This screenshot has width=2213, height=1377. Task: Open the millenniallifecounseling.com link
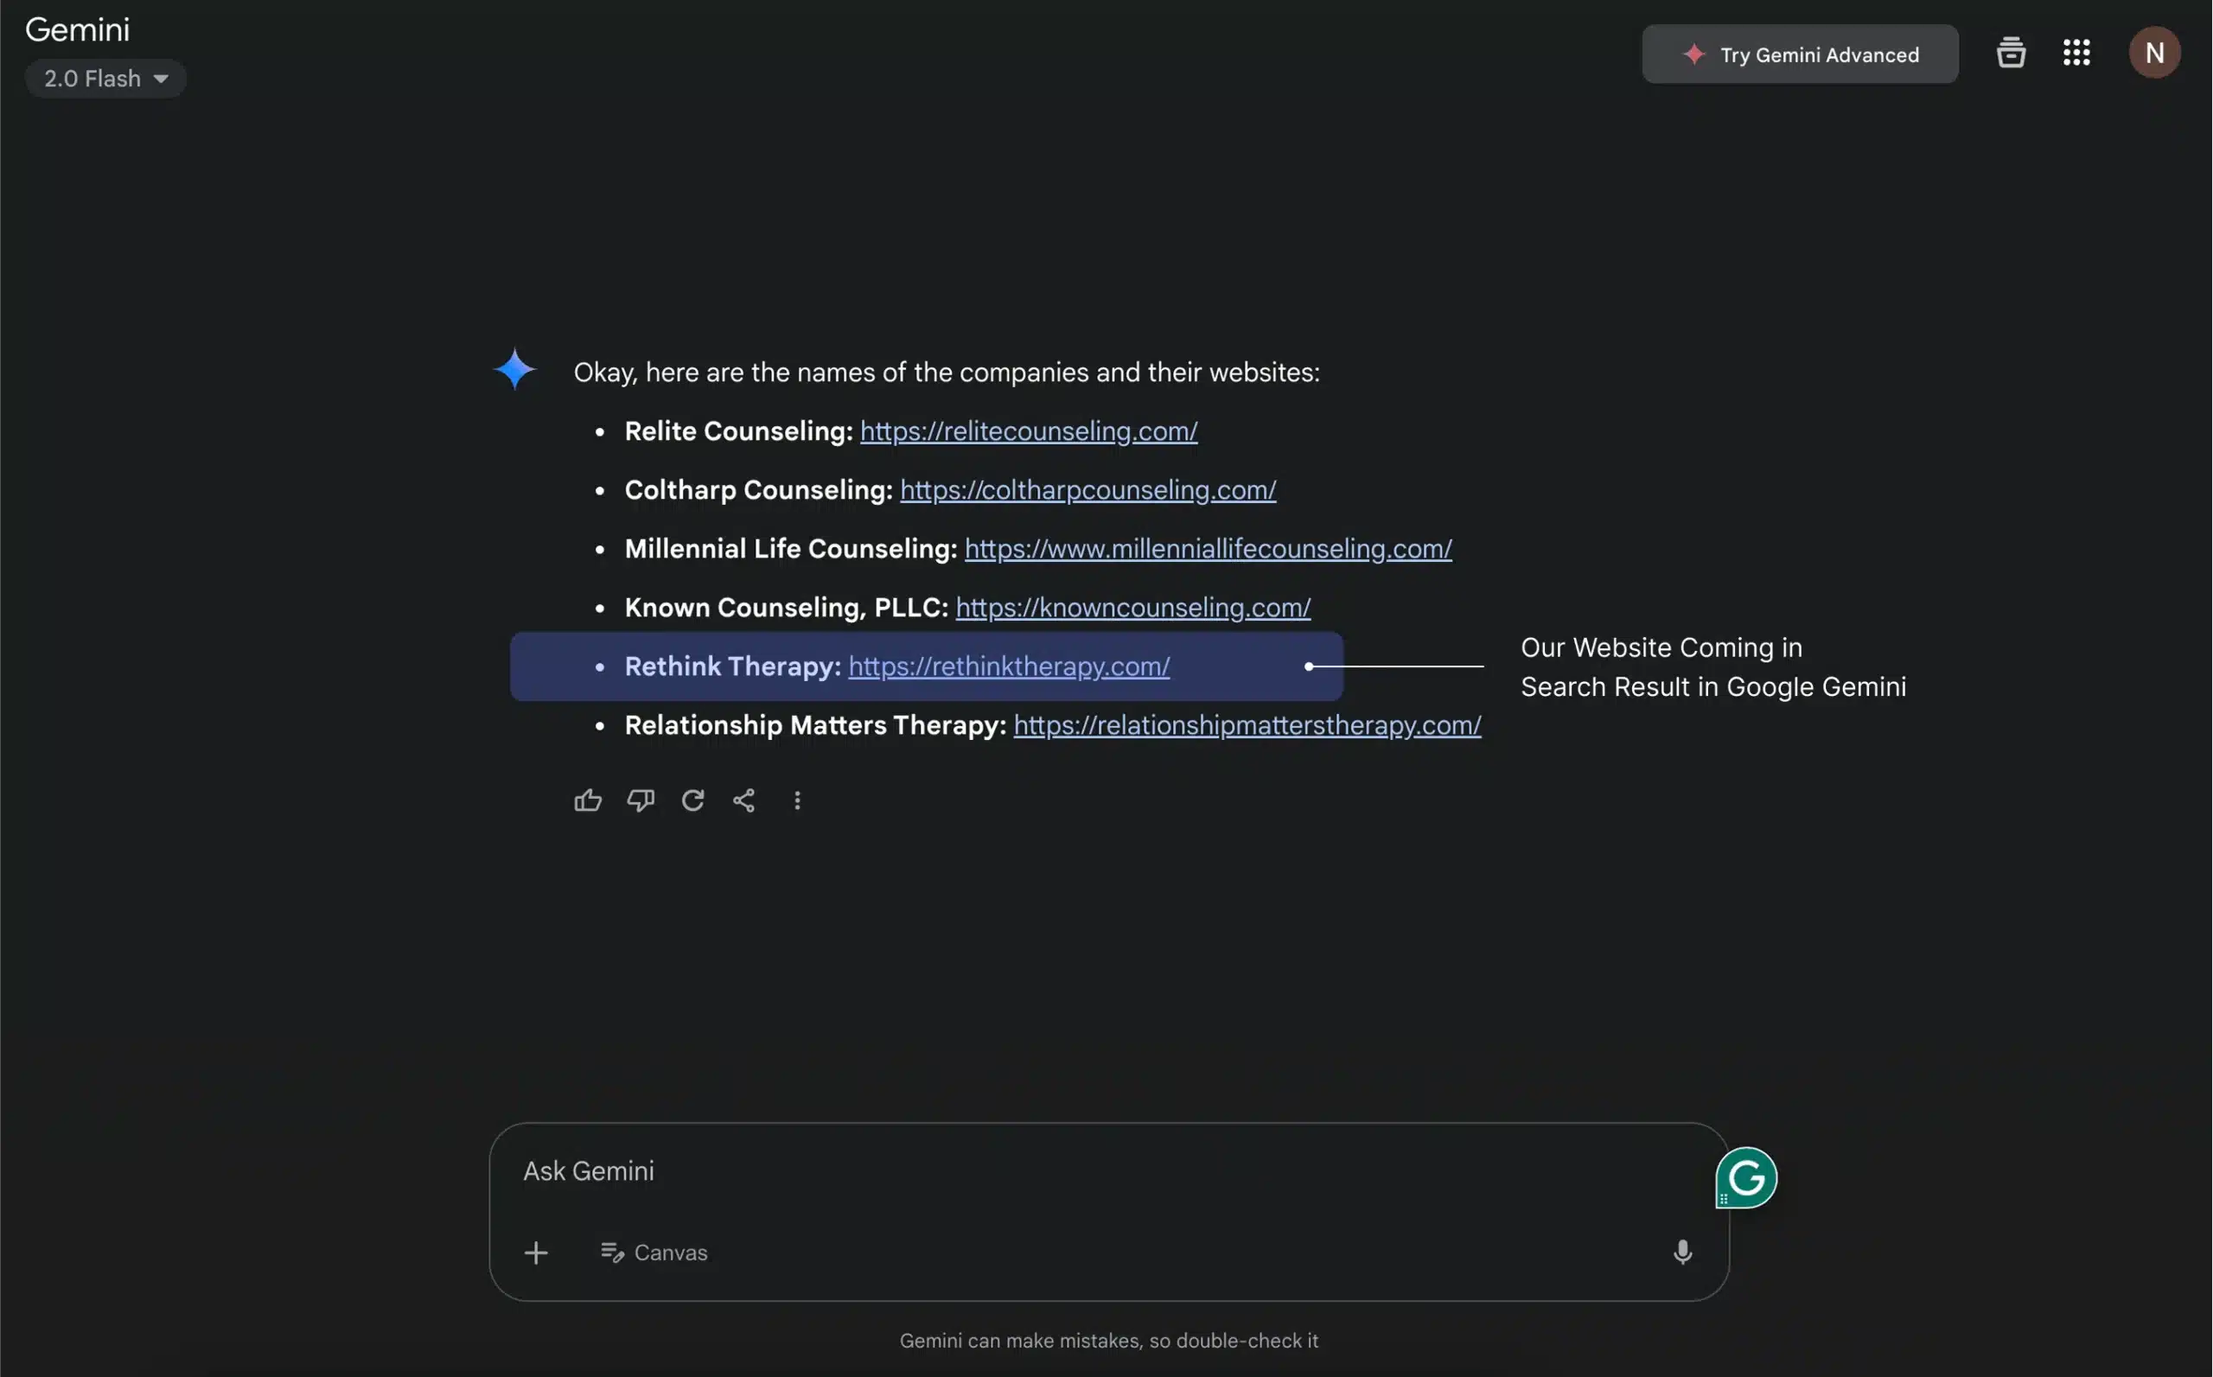1208,548
